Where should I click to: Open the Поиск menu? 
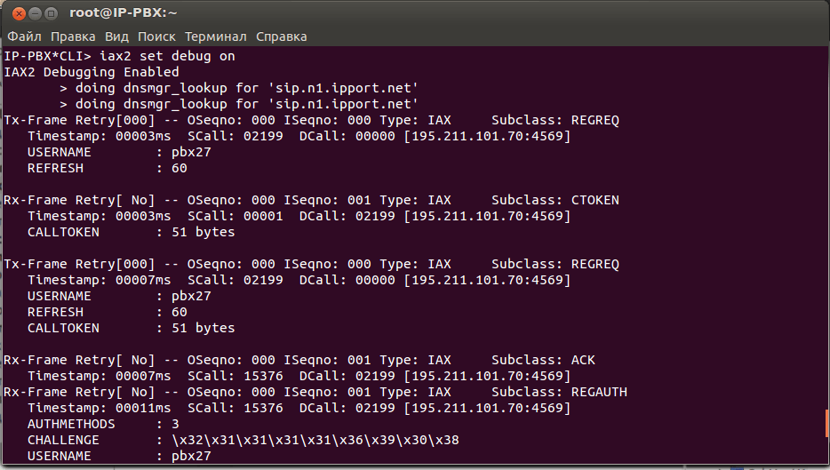(156, 36)
